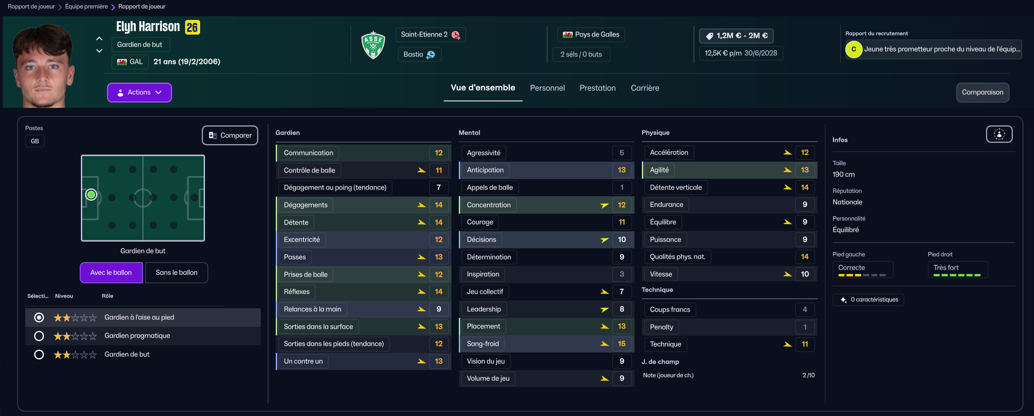Select the Gardien à l'aise au pied role
The width and height of the screenshot is (1034, 416).
click(39, 317)
